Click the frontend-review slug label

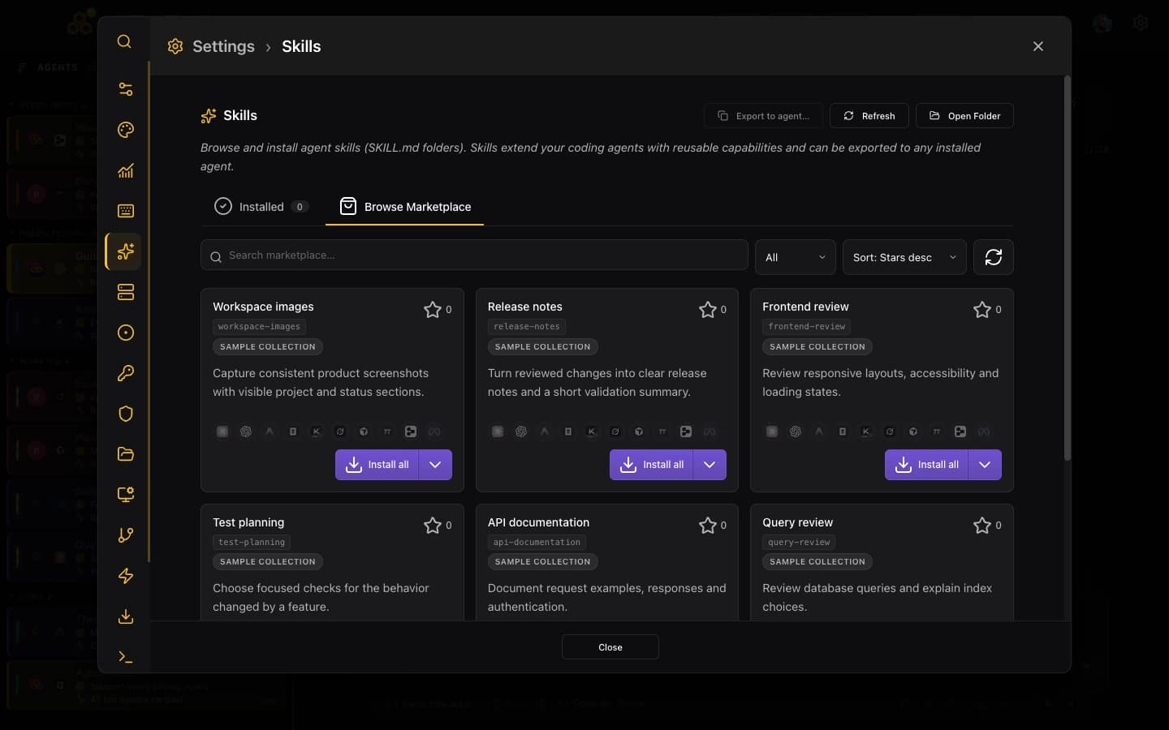[807, 326]
